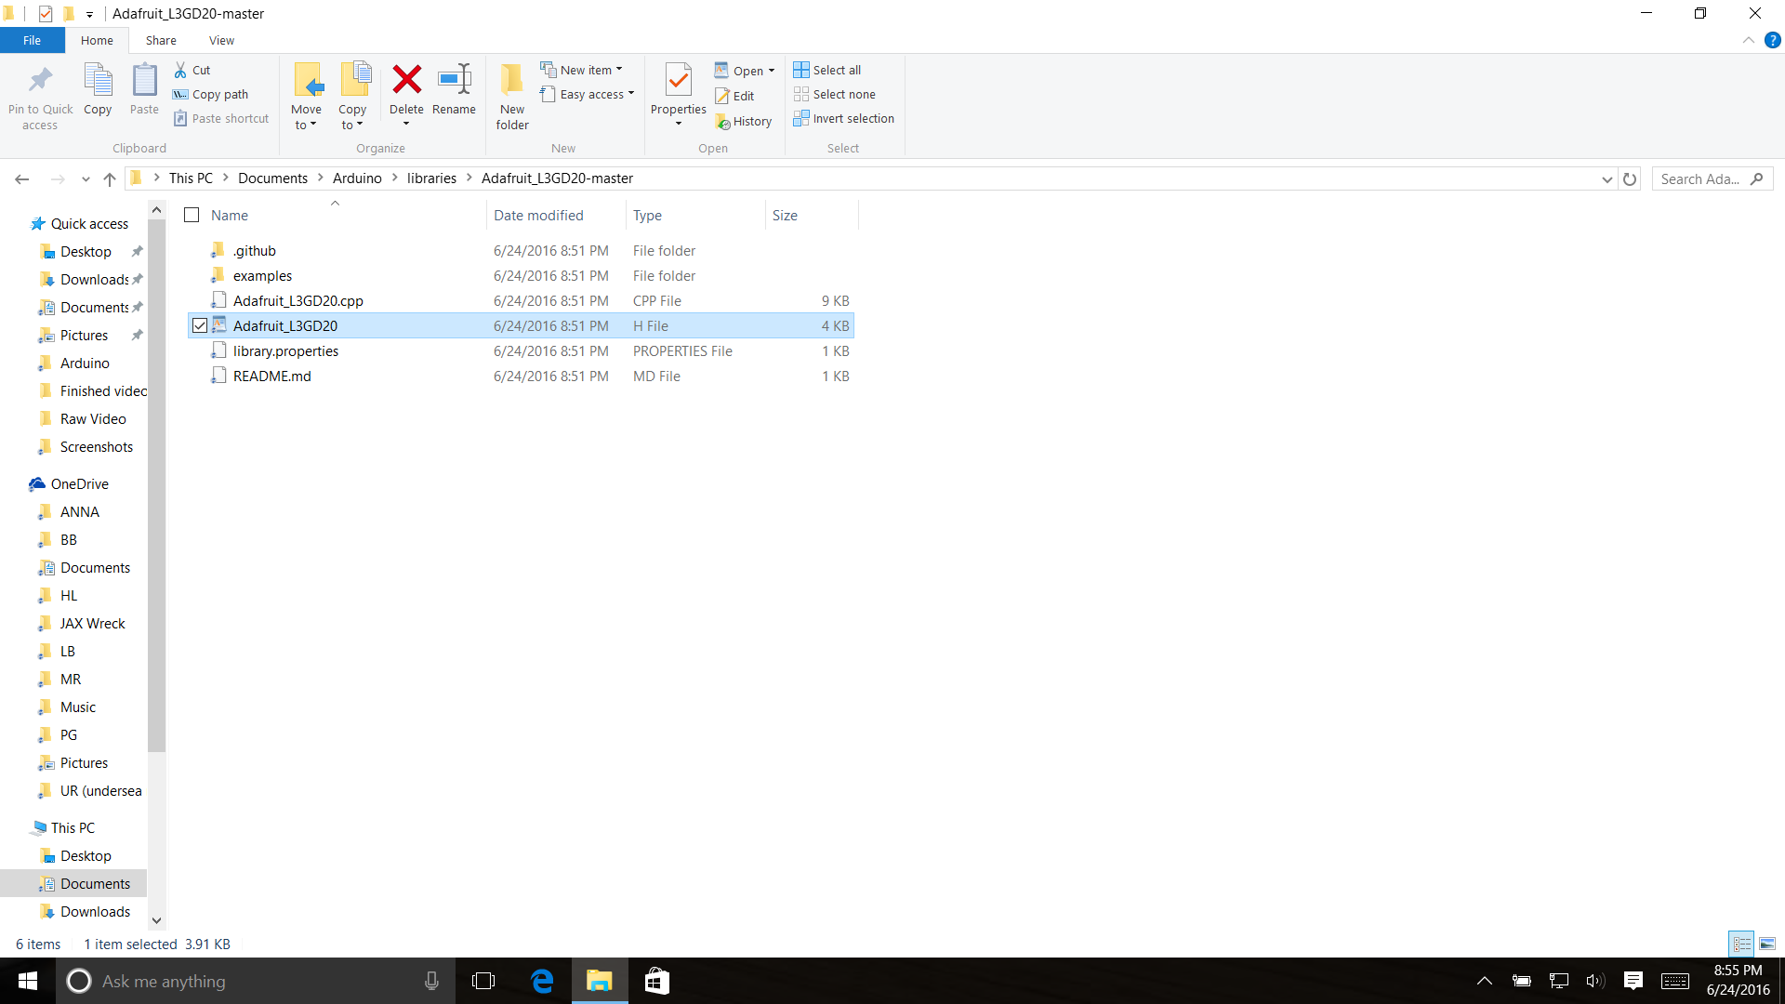Sort by Date modified column
The image size is (1785, 1004).
pyautogui.click(x=556, y=215)
